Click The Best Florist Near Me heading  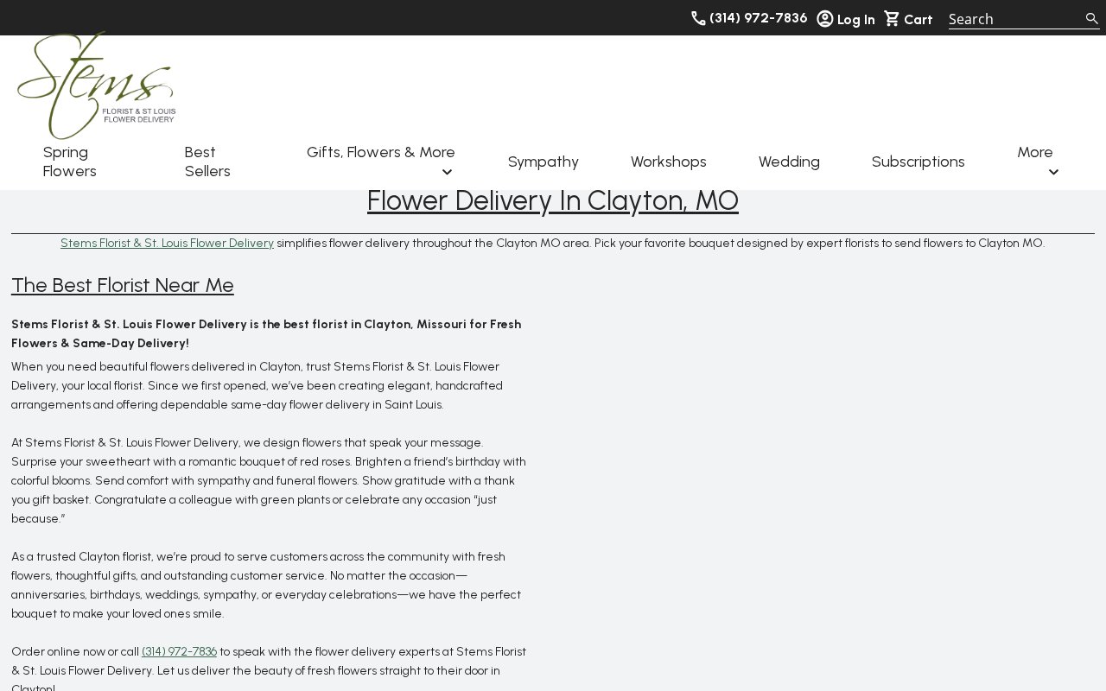(x=123, y=285)
